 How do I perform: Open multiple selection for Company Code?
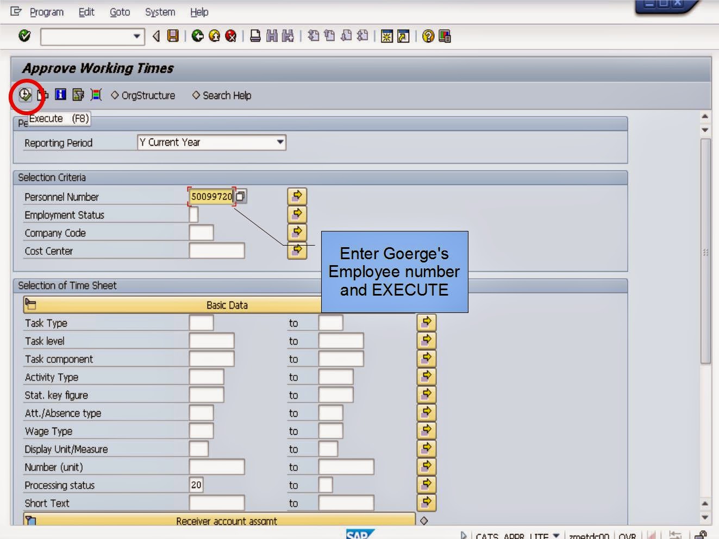pyautogui.click(x=297, y=232)
